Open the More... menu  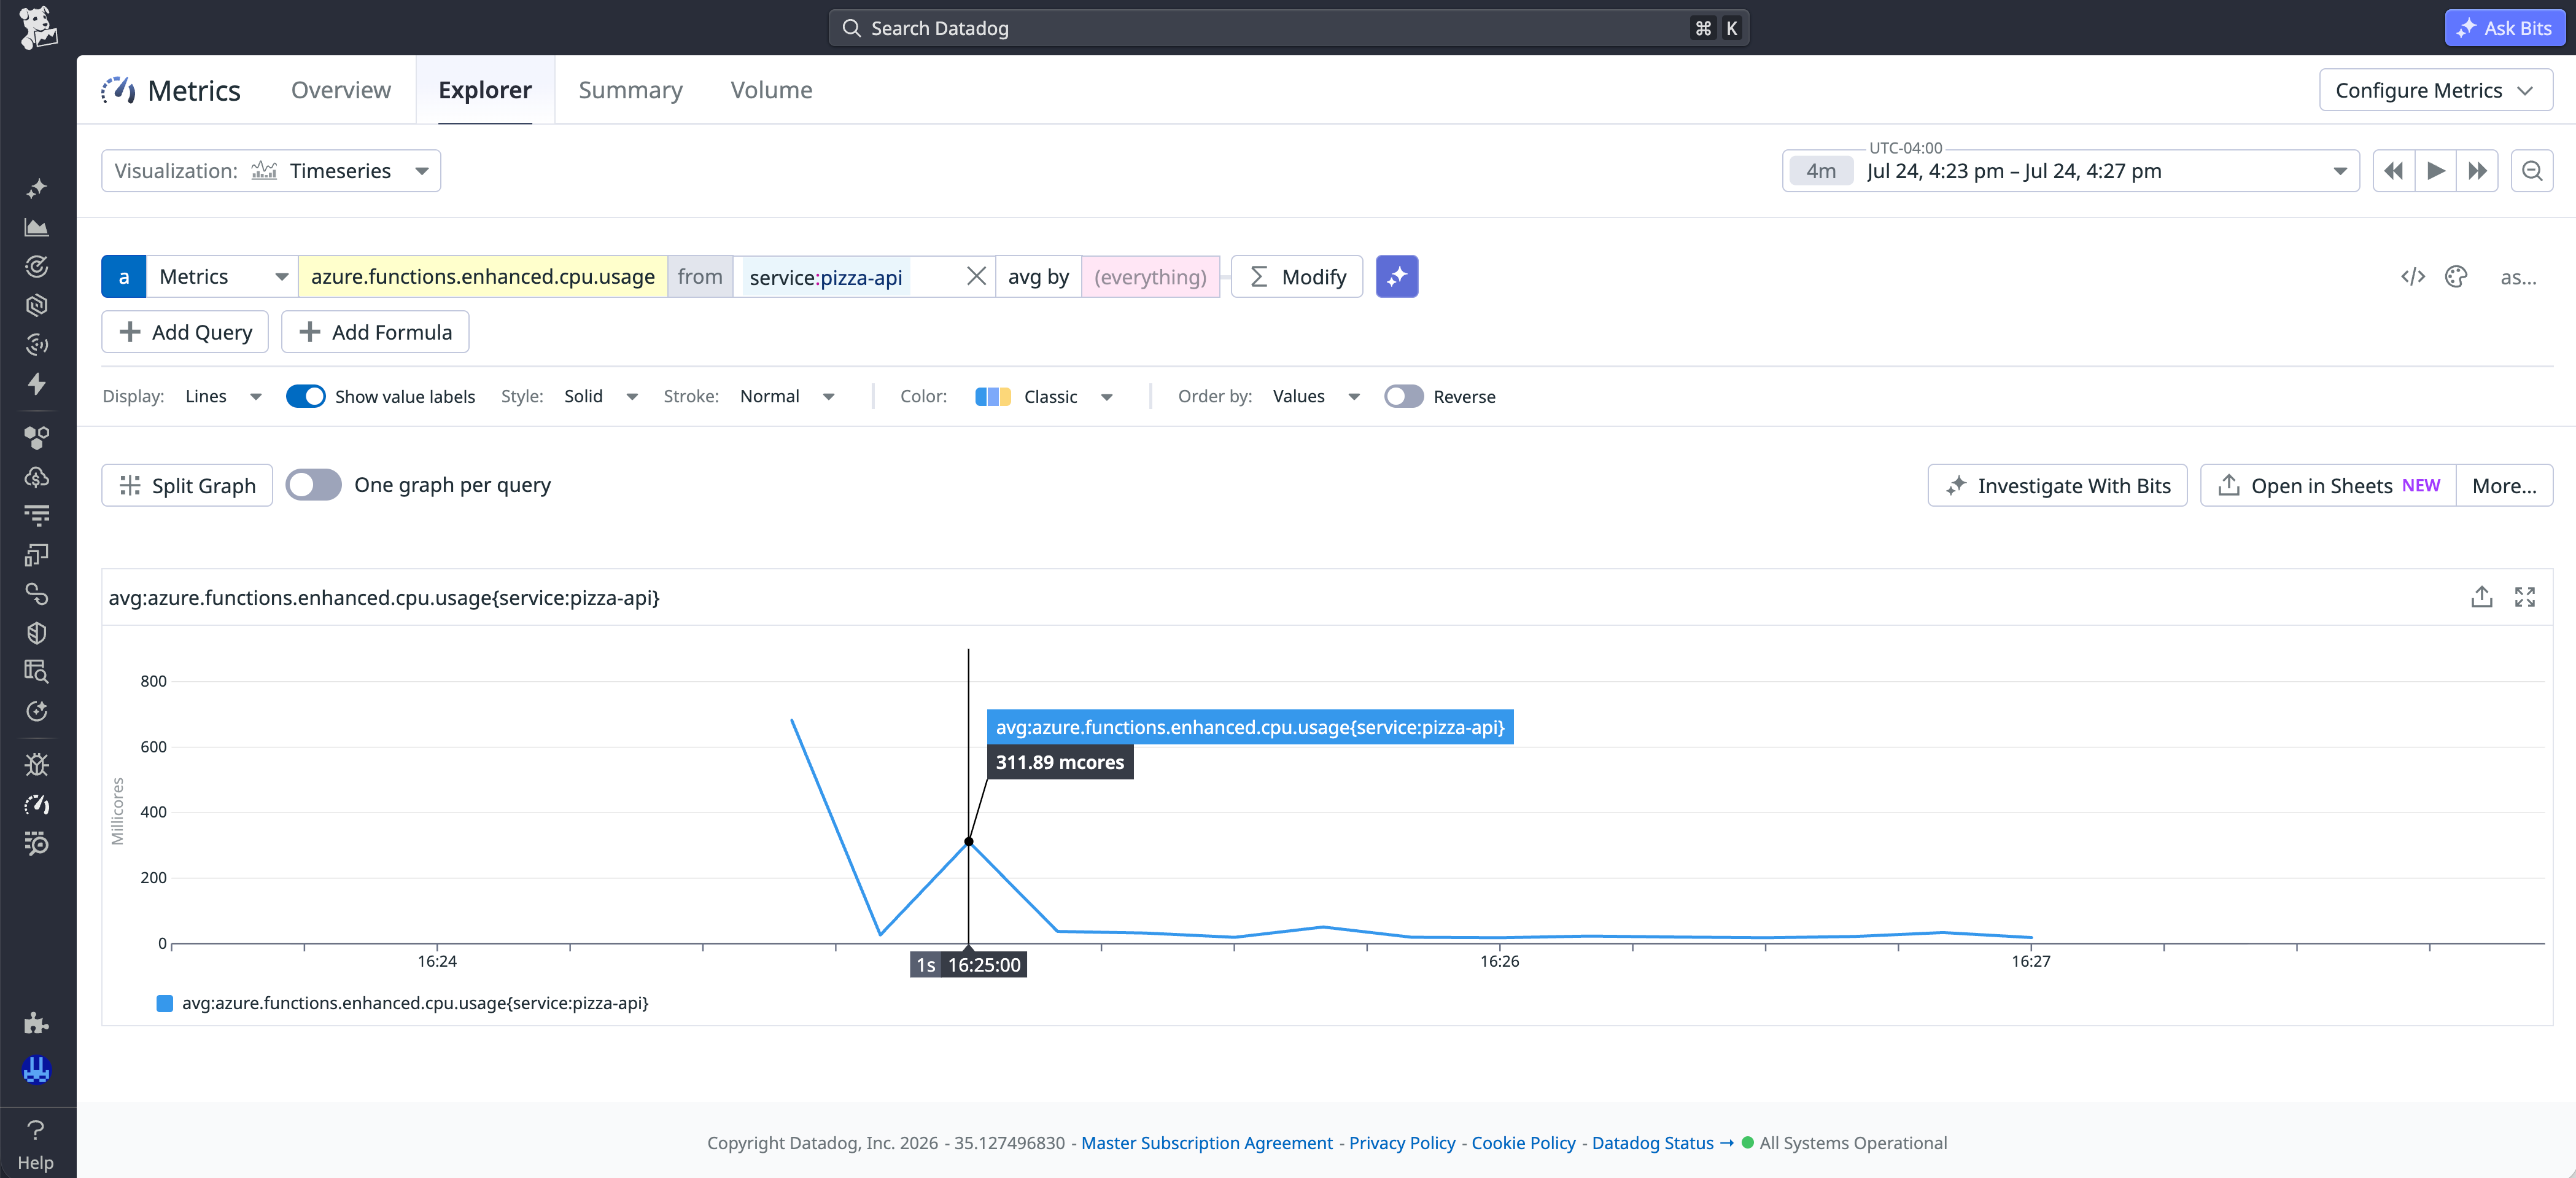2504,485
